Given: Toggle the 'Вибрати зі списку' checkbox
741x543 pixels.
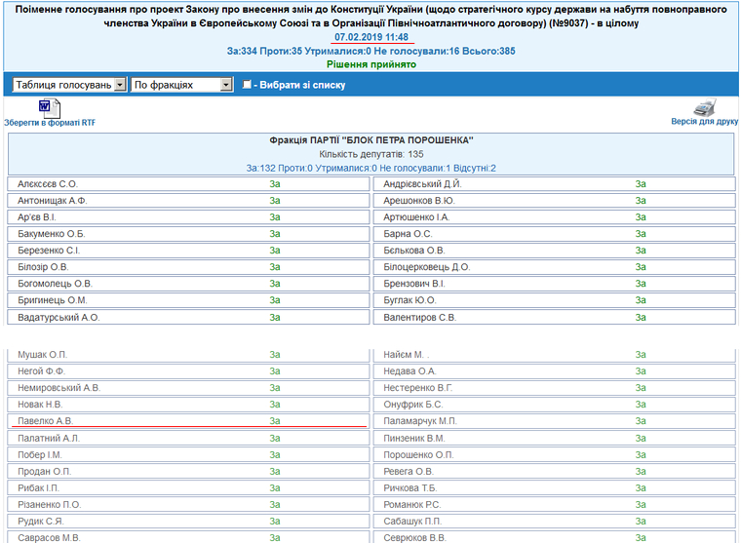Looking at the screenshot, I should coord(248,85).
